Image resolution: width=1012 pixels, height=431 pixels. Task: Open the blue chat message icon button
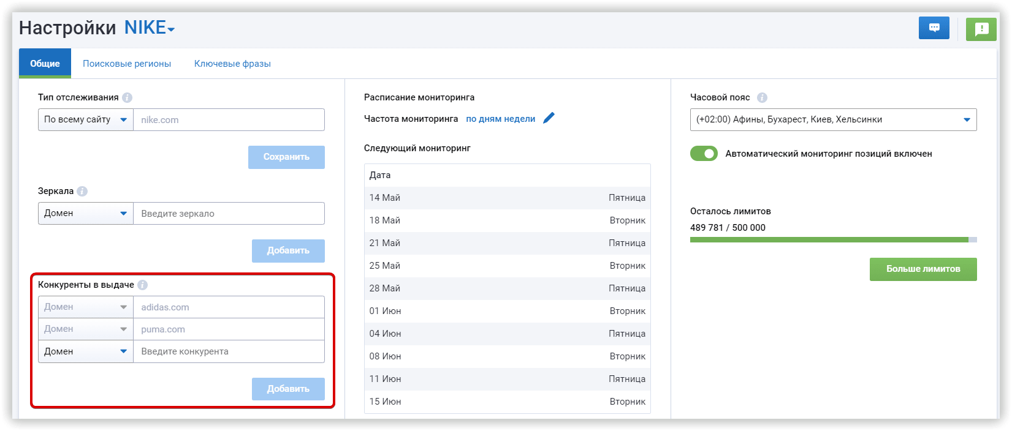pos(934,28)
